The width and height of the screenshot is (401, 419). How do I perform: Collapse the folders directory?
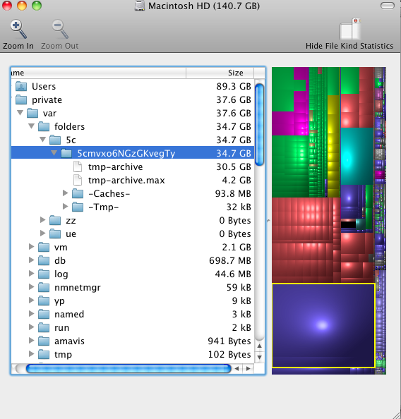click(31, 126)
